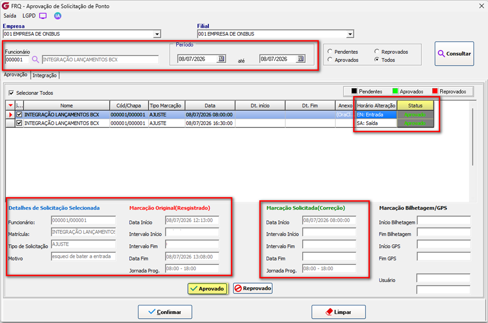
Task: Expand the Filial dropdown
Action: tap(351, 34)
